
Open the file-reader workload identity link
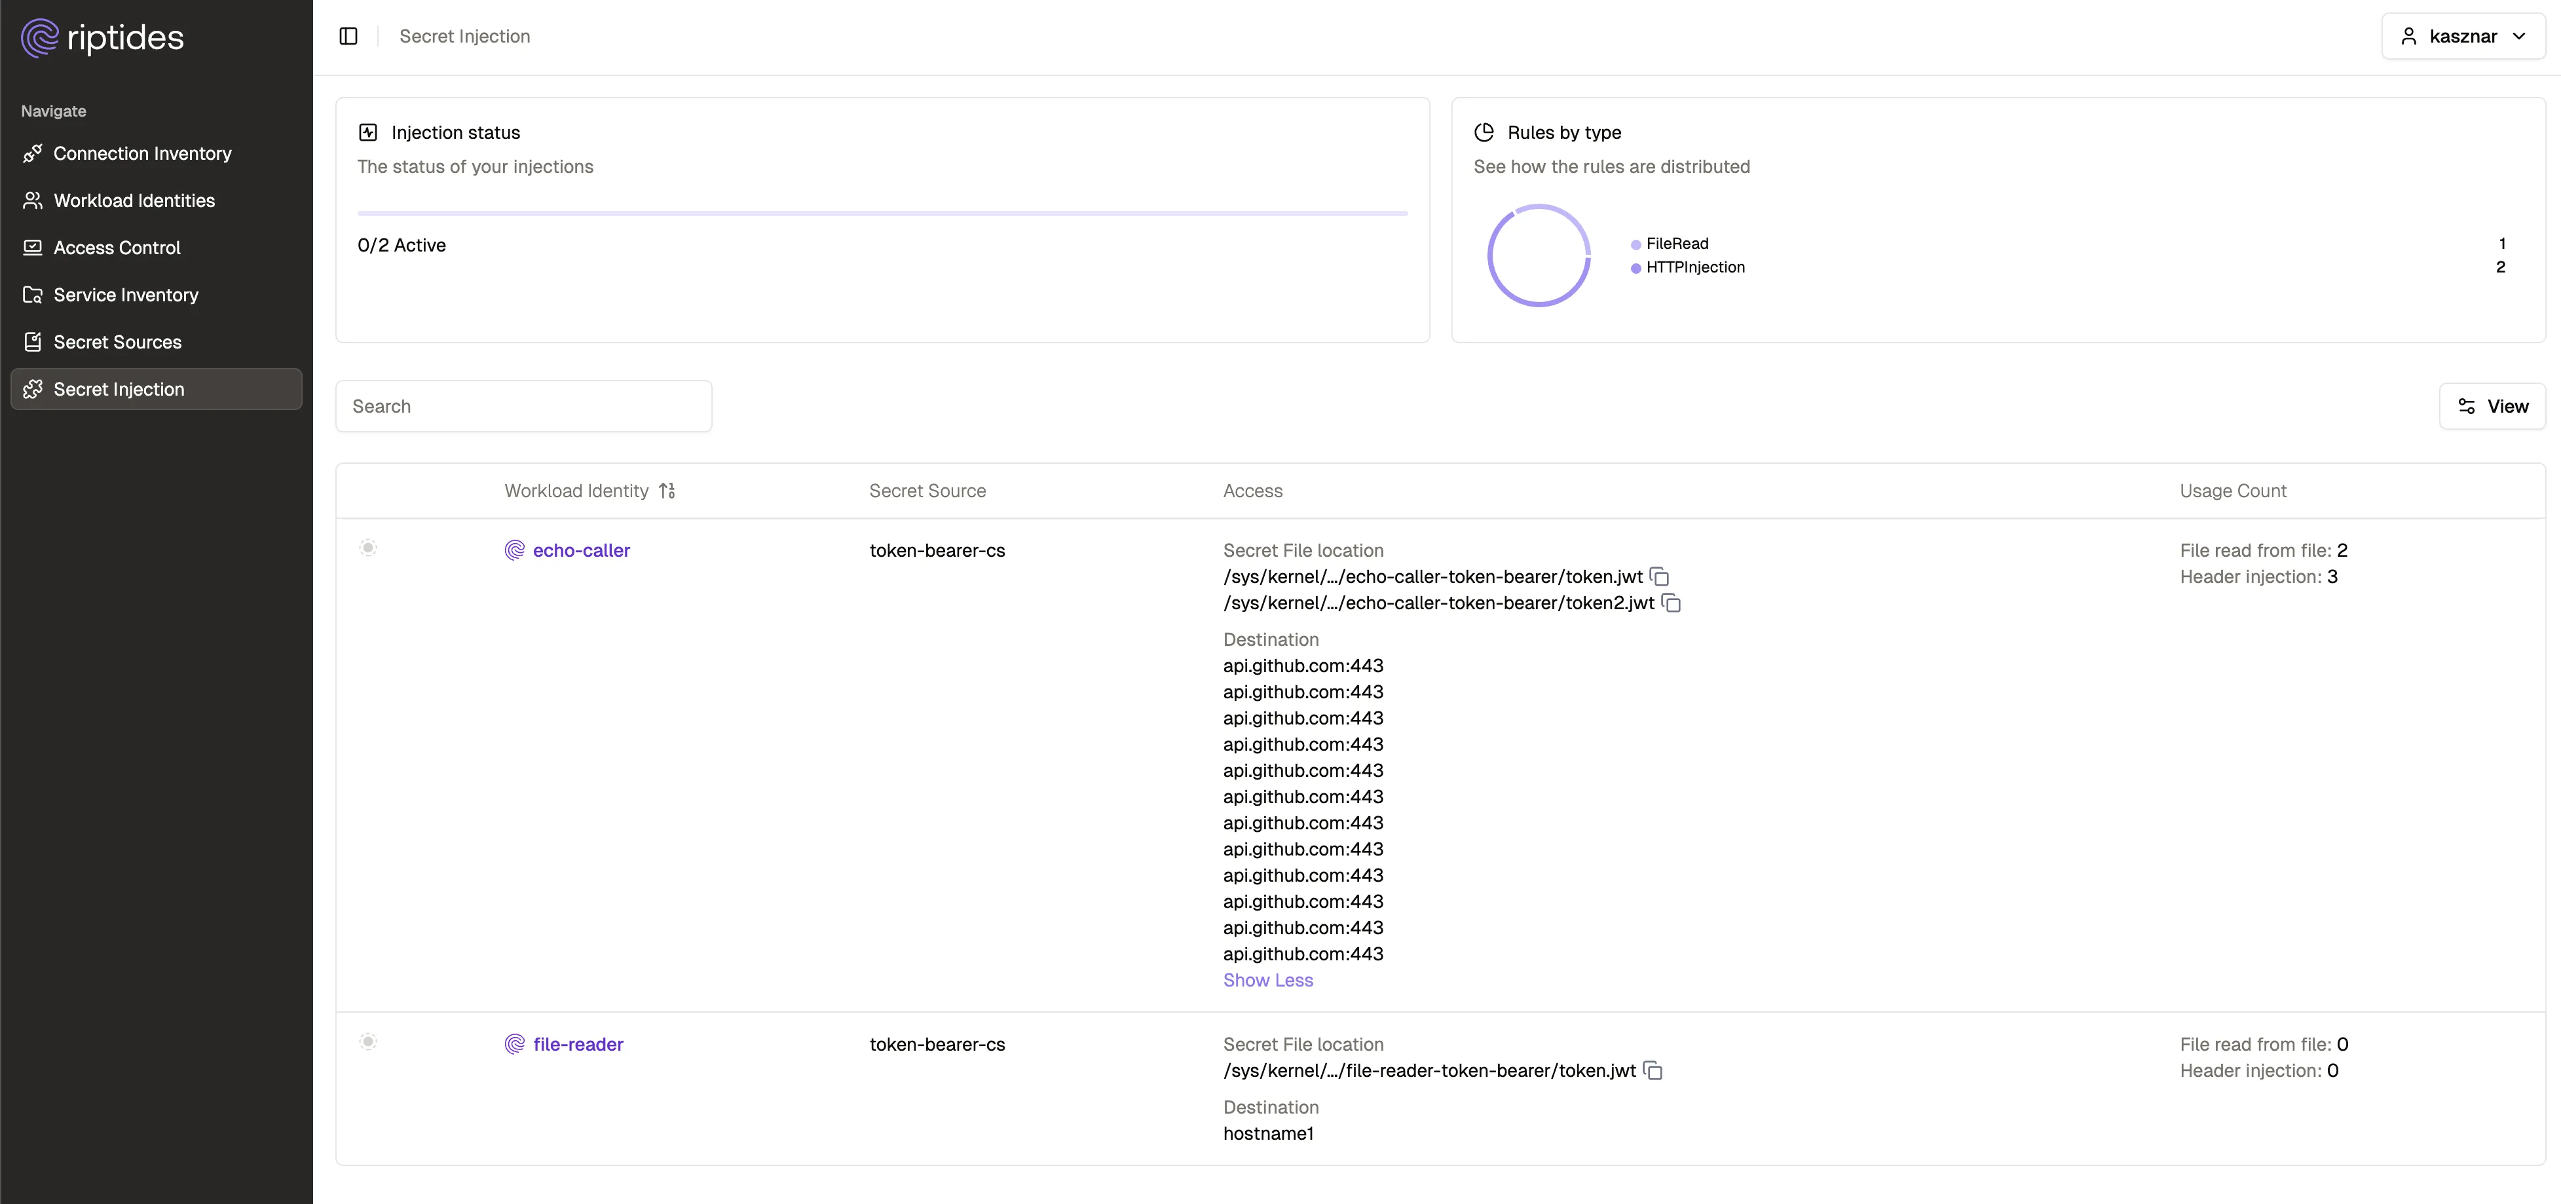coord(578,1044)
